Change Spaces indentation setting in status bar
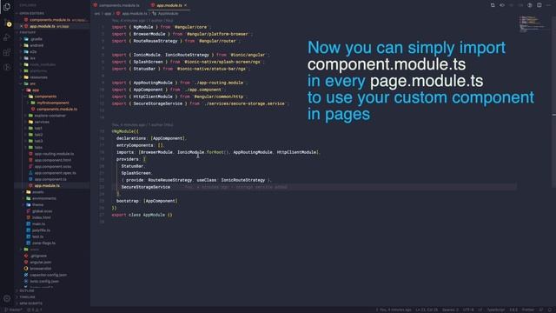The image size is (556, 313). coord(450,310)
